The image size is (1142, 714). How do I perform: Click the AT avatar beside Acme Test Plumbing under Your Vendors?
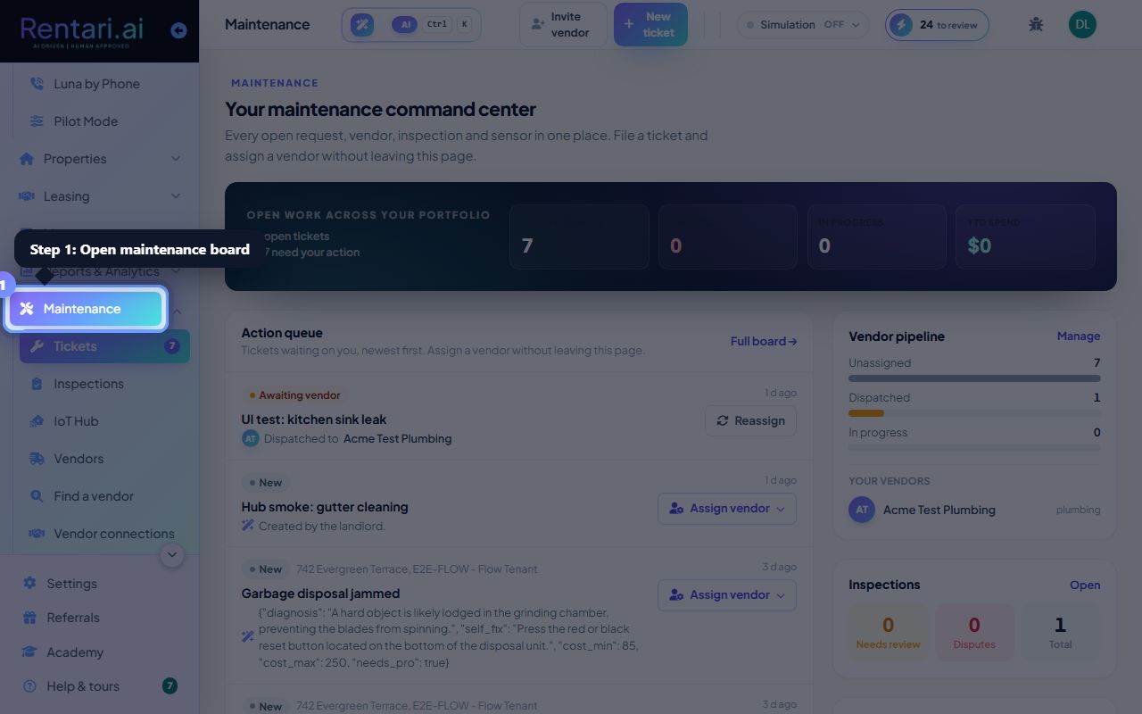[862, 510]
